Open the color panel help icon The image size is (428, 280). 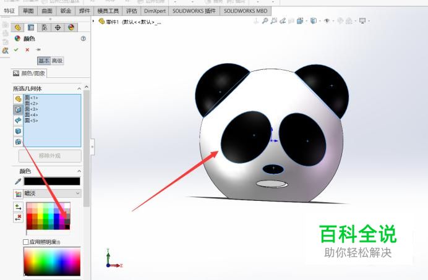[x=83, y=38]
